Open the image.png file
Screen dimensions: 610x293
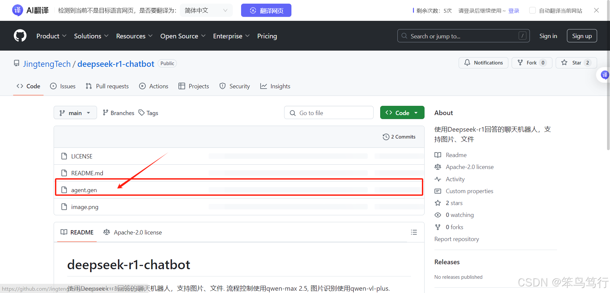[85, 207]
